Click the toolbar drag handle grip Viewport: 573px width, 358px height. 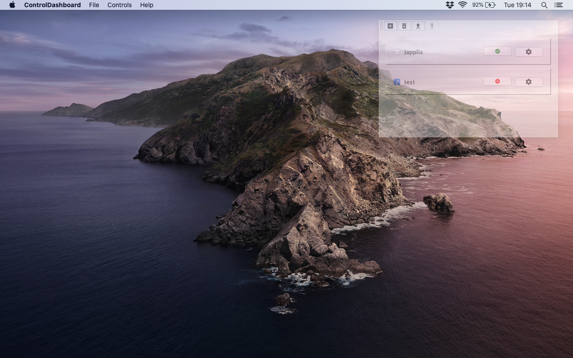click(x=381, y=26)
